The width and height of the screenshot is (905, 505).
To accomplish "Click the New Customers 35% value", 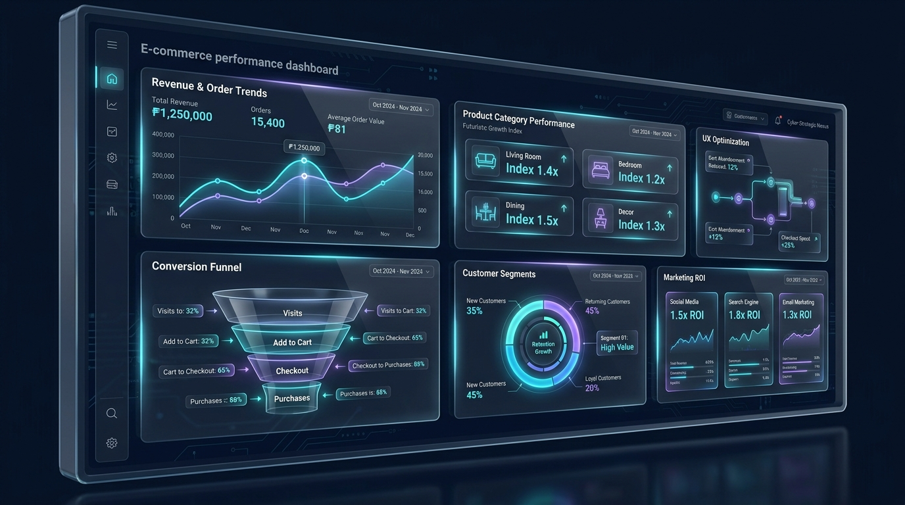I will click(474, 310).
